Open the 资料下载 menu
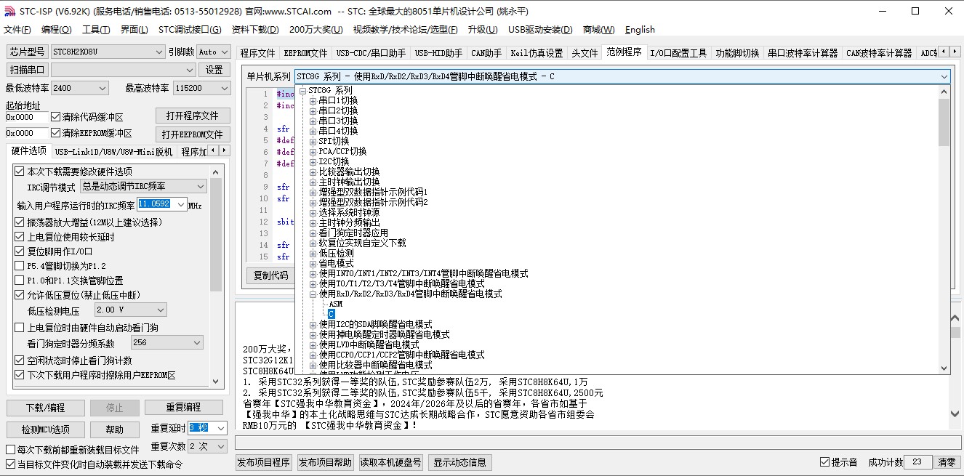 (254, 30)
